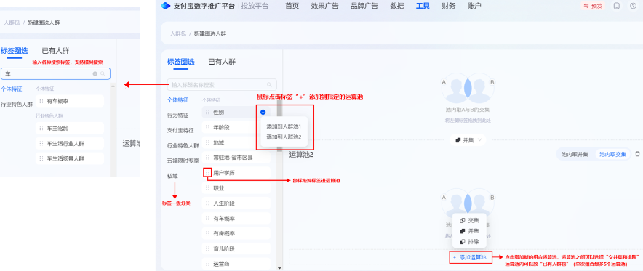Select 支付宝特征 category

click(180, 130)
